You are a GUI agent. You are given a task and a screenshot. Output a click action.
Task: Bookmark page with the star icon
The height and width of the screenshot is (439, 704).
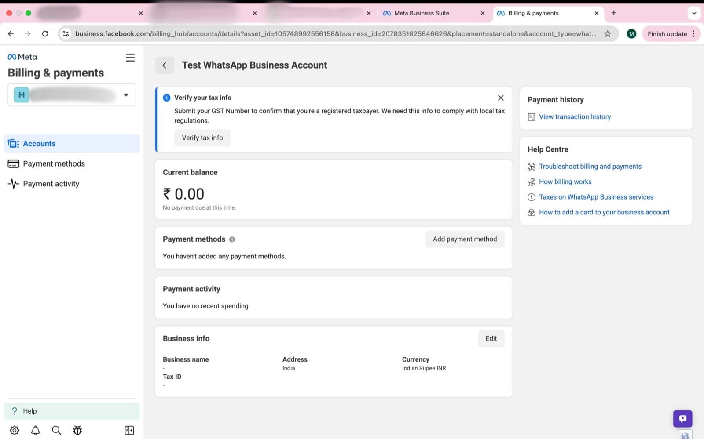click(608, 34)
